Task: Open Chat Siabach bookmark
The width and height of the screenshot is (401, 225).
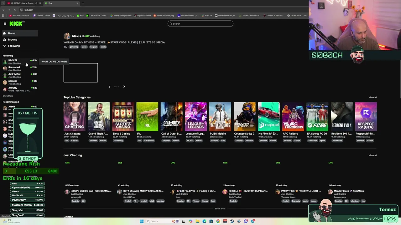Action: 97,15
